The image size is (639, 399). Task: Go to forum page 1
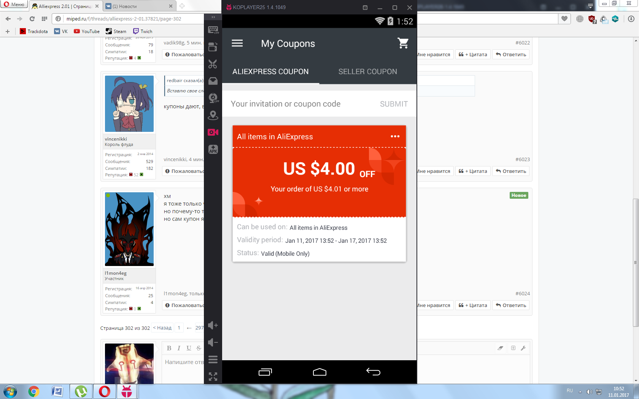179,328
